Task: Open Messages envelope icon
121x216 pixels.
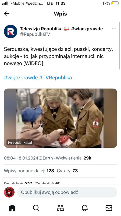Action: [109, 208]
